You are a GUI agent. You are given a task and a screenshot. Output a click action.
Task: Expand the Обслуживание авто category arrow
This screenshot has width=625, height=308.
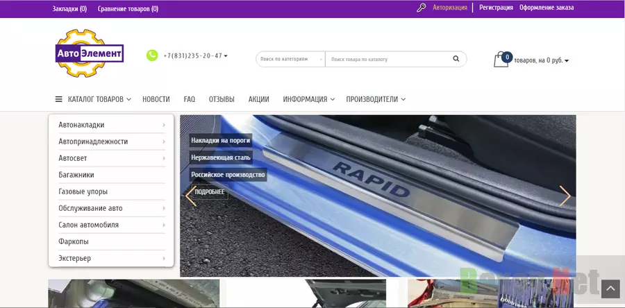(164, 209)
